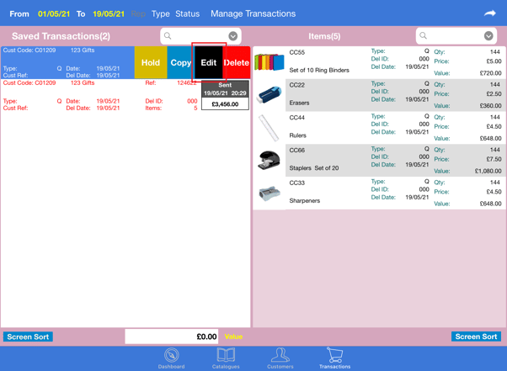Select the Transactions cart icon
The width and height of the screenshot is (507, 371).
[x=334, y=358]
